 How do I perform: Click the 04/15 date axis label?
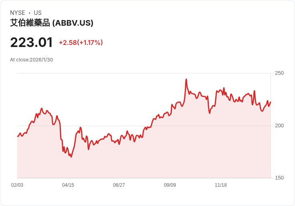tap(68, 185)
